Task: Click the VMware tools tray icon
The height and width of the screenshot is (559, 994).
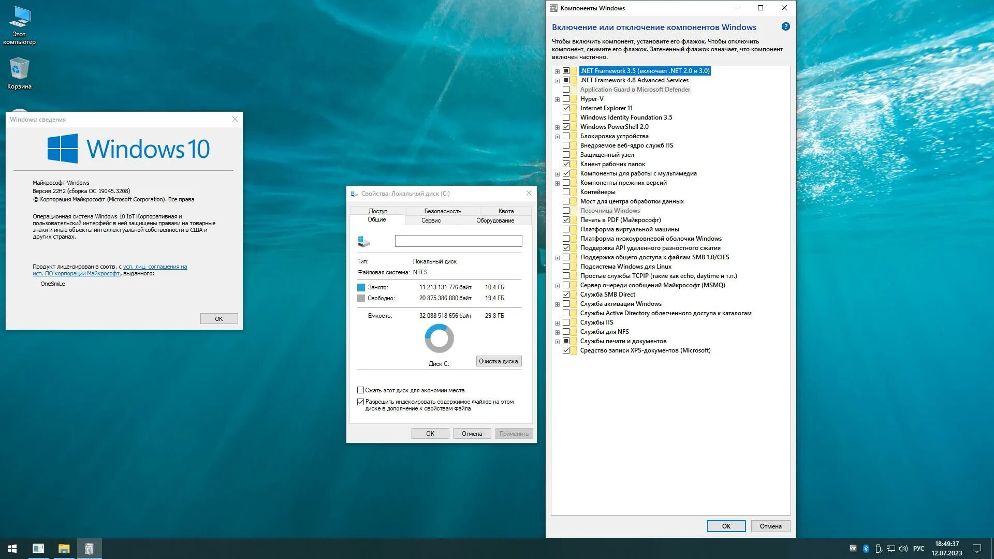Action: pyautogui.click(x=853, y=549)
